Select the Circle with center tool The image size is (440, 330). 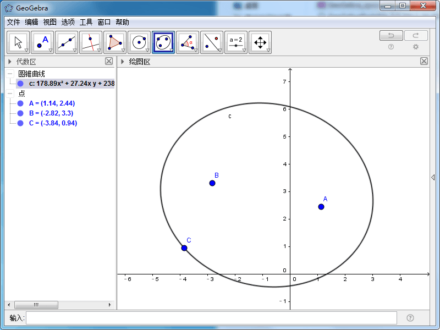tap(139, 42)
